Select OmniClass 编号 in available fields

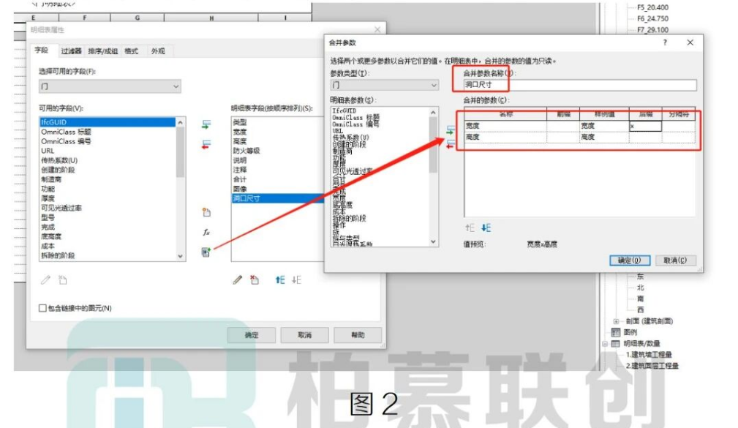(x=66, y=141)
